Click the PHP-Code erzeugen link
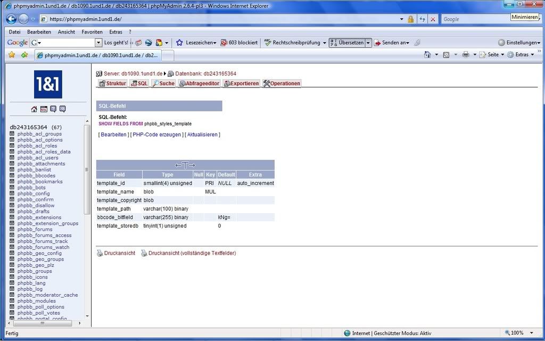The image size is (545, 341). [x=157, y=135]
